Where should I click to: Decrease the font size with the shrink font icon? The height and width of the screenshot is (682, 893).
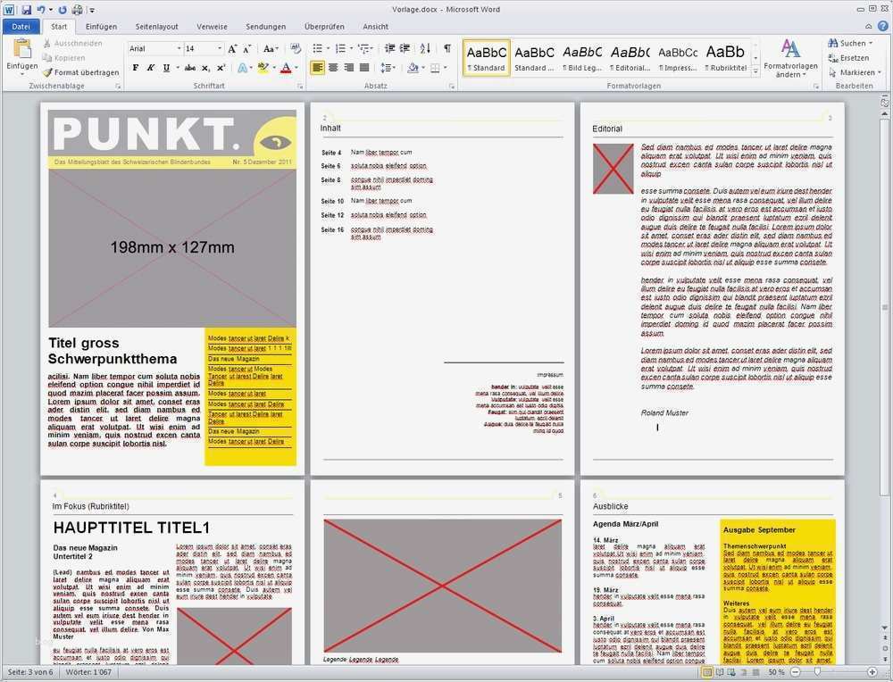[247, 49]
